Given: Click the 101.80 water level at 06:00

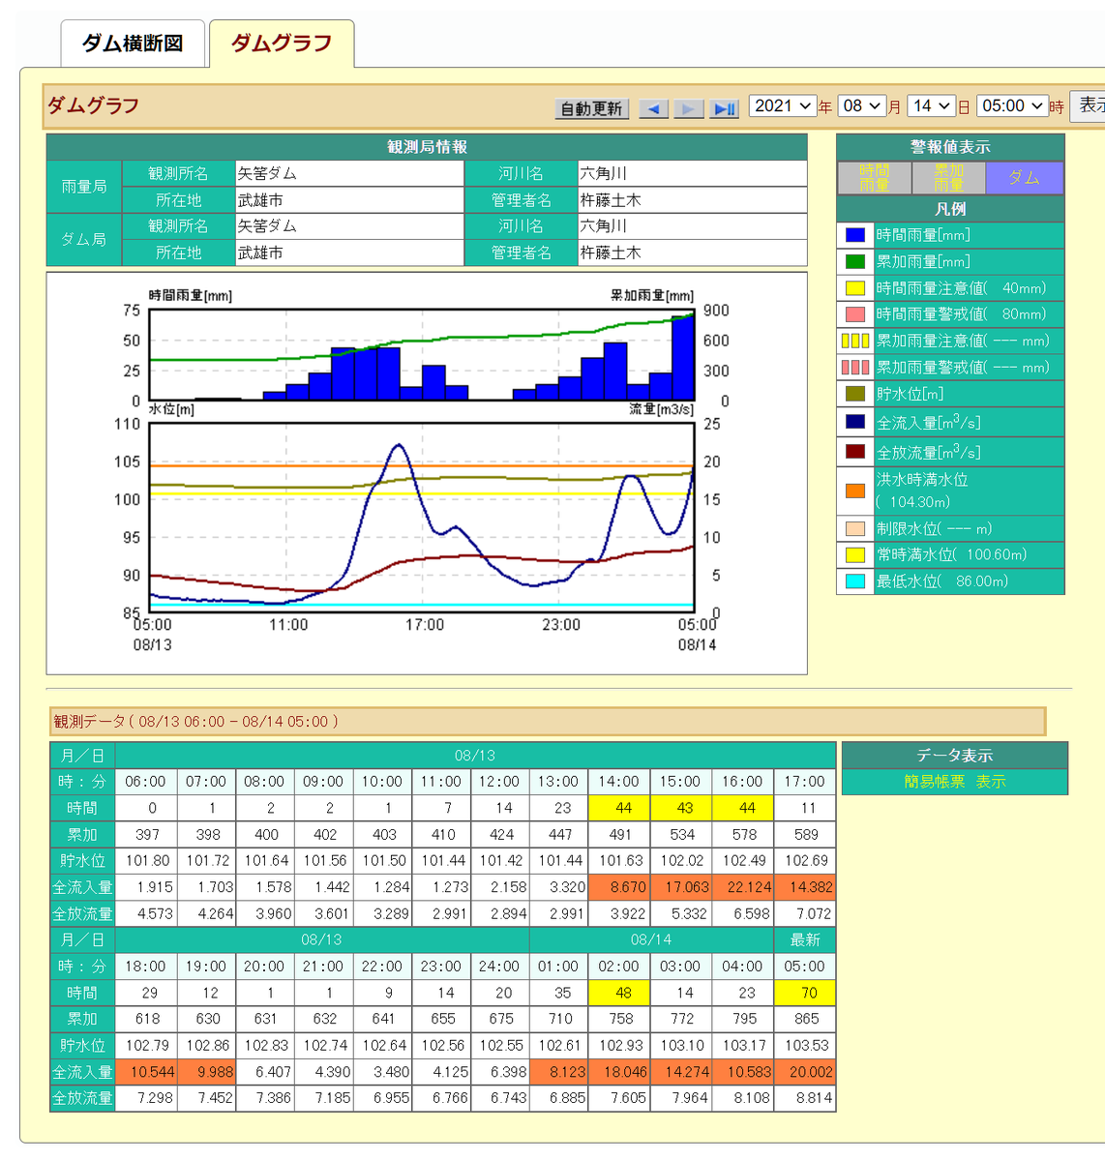Looking at the screenshot, I should click(146, 861).
